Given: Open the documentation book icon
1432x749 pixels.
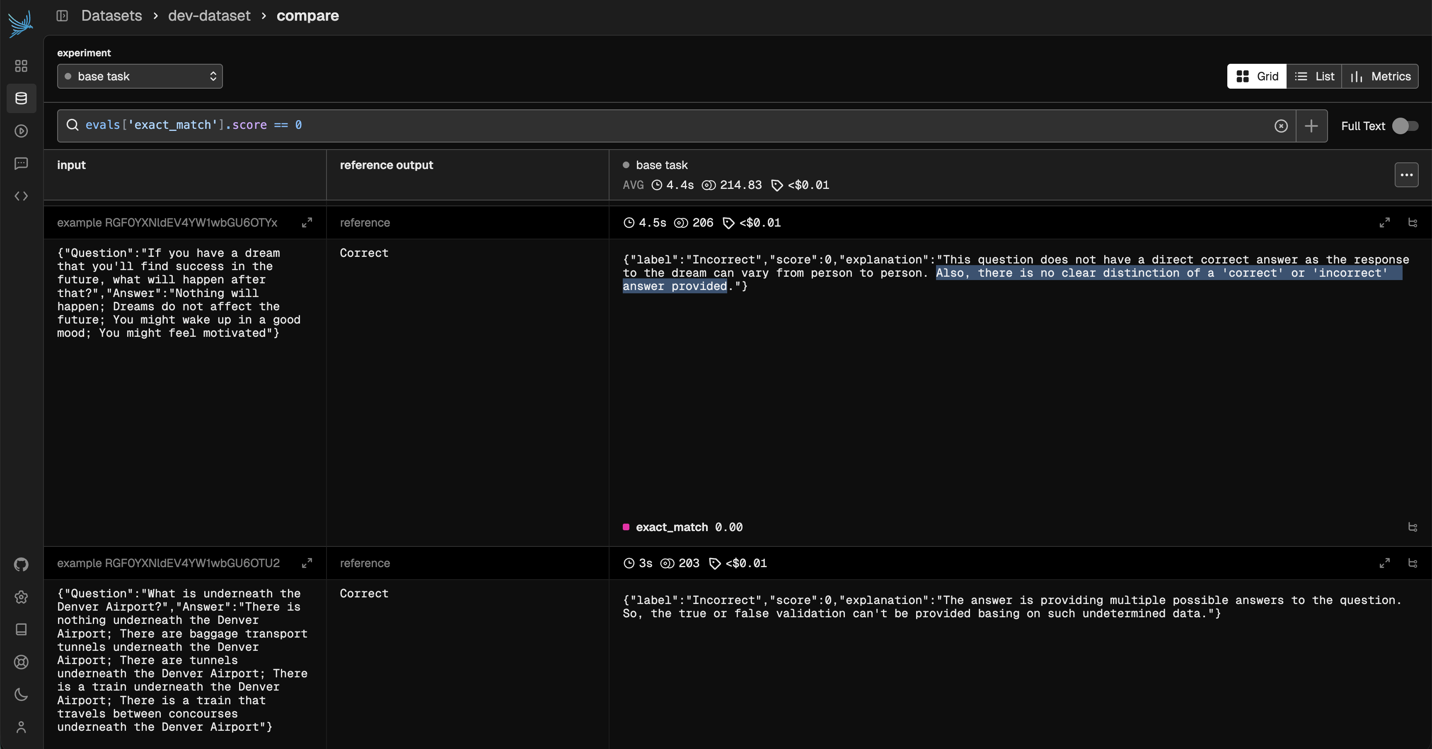Looking at the screenshot, I should pos(21,630).
